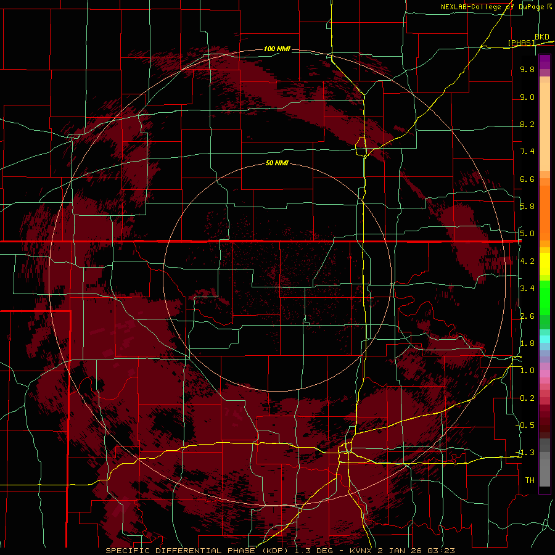555x555 pixels.
Task: Select the 9.8 value on the color scale
Action: coord(527,69)
